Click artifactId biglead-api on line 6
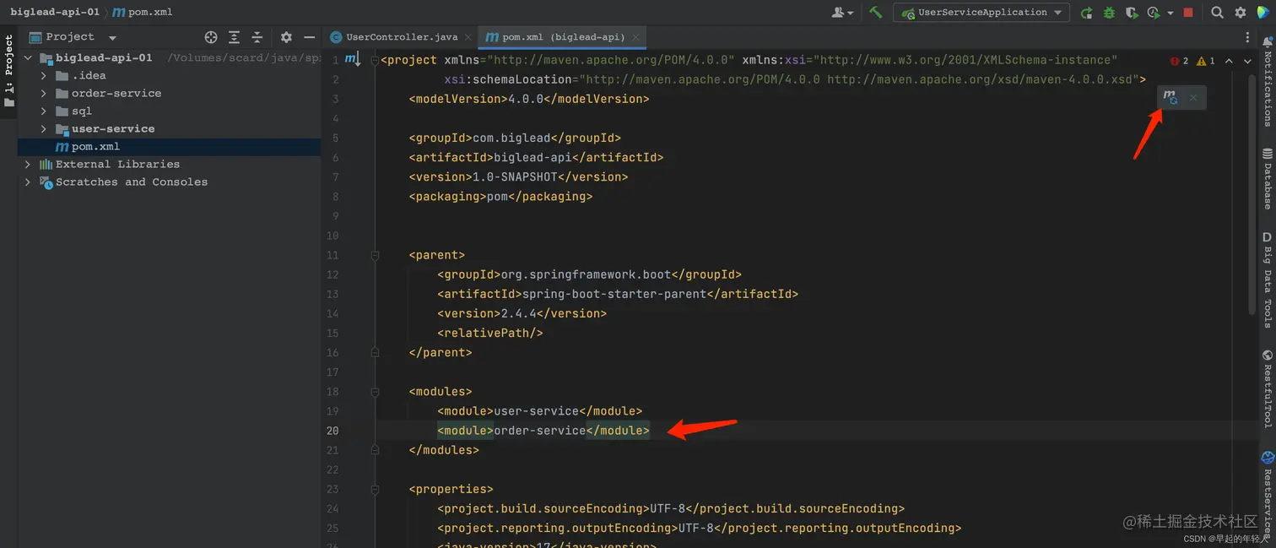 click(533, 158)
